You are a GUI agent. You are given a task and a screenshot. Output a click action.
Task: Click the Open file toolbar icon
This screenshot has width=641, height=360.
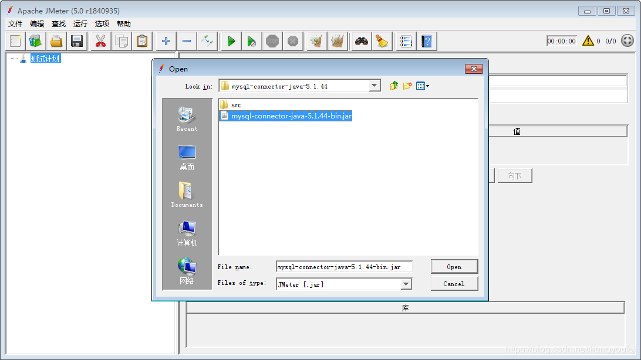click(56, 41)
